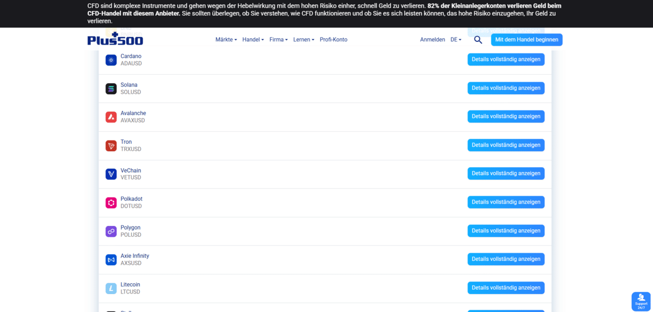
Task: Click the SOLUSD ticker symbol
Action: pyautogui.click(x=131, y=92)
